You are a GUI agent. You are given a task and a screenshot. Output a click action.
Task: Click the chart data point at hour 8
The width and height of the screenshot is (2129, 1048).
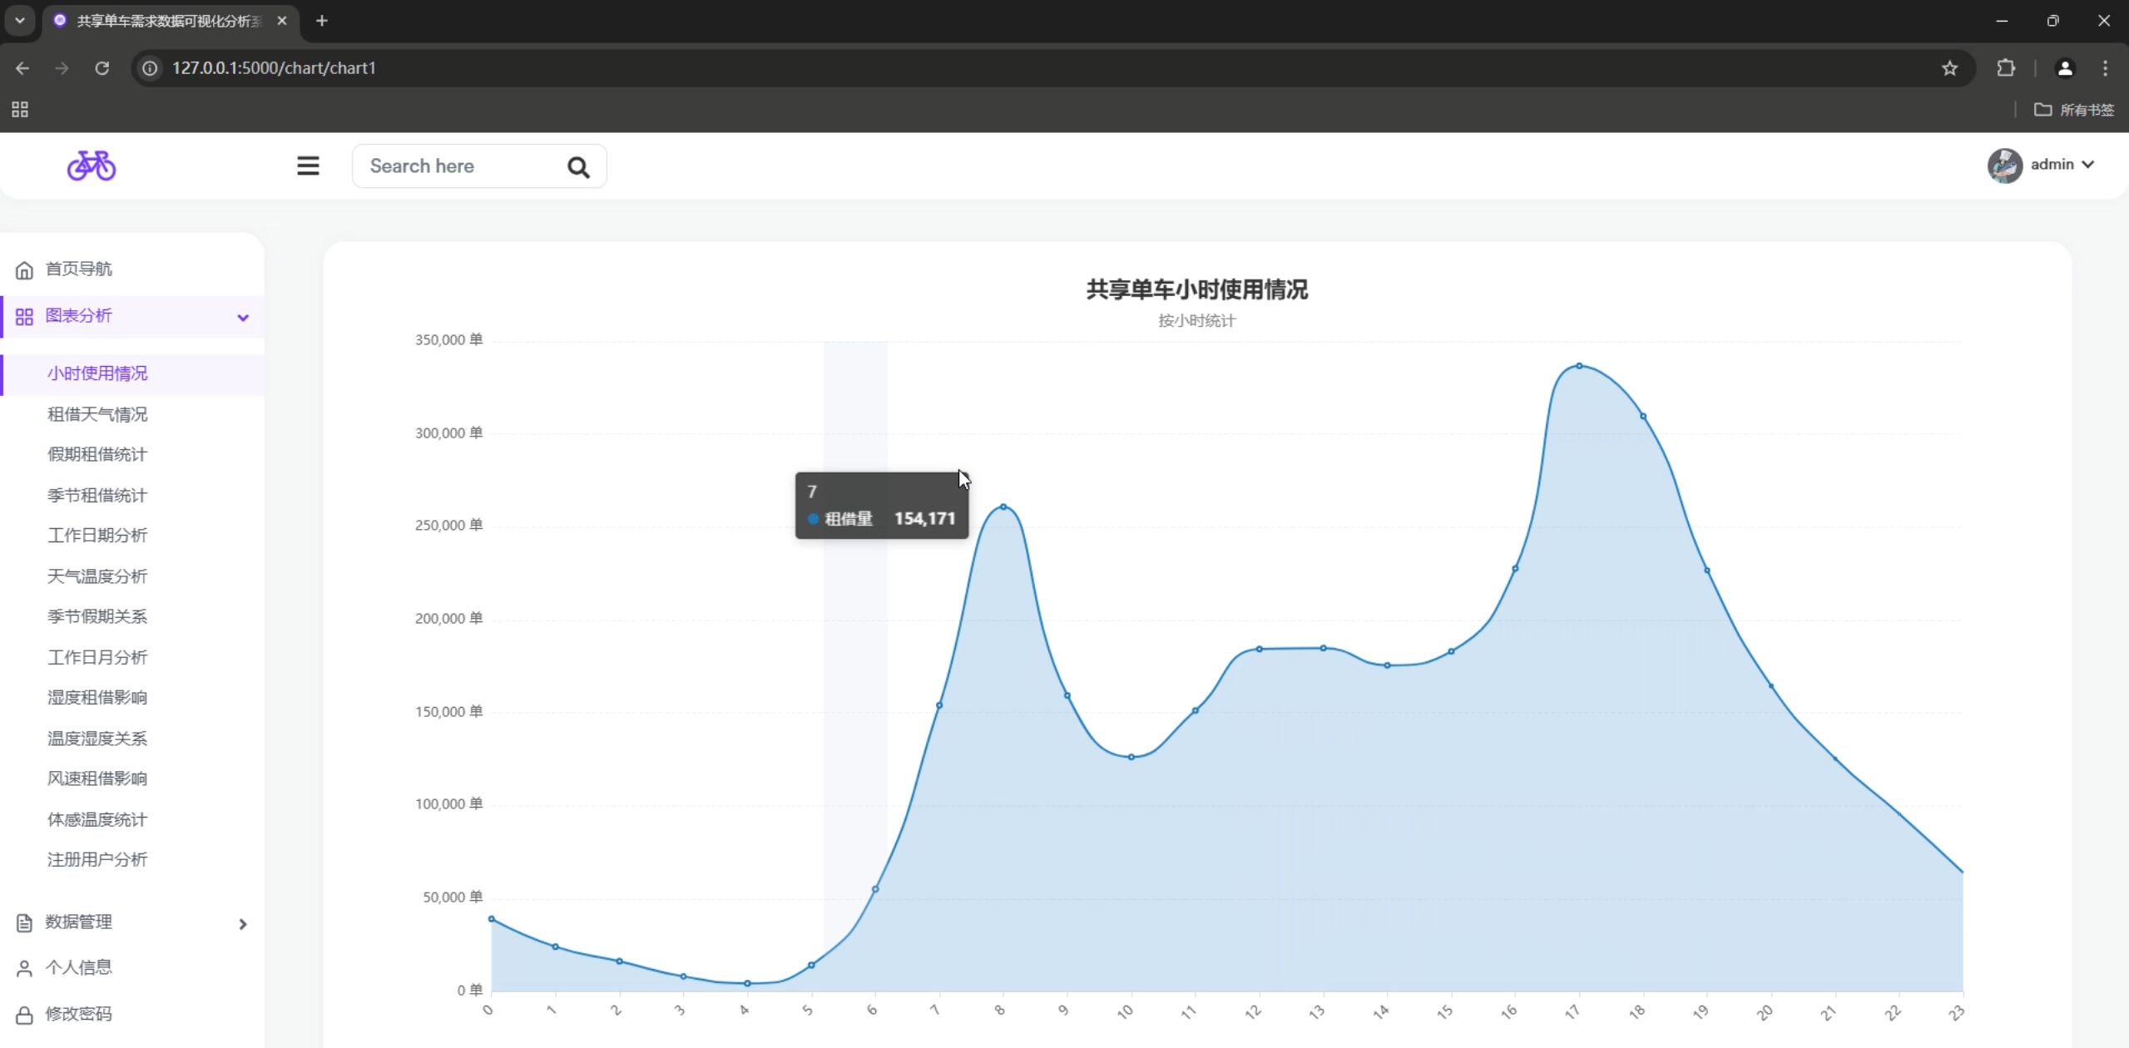tap(1003, 507)
